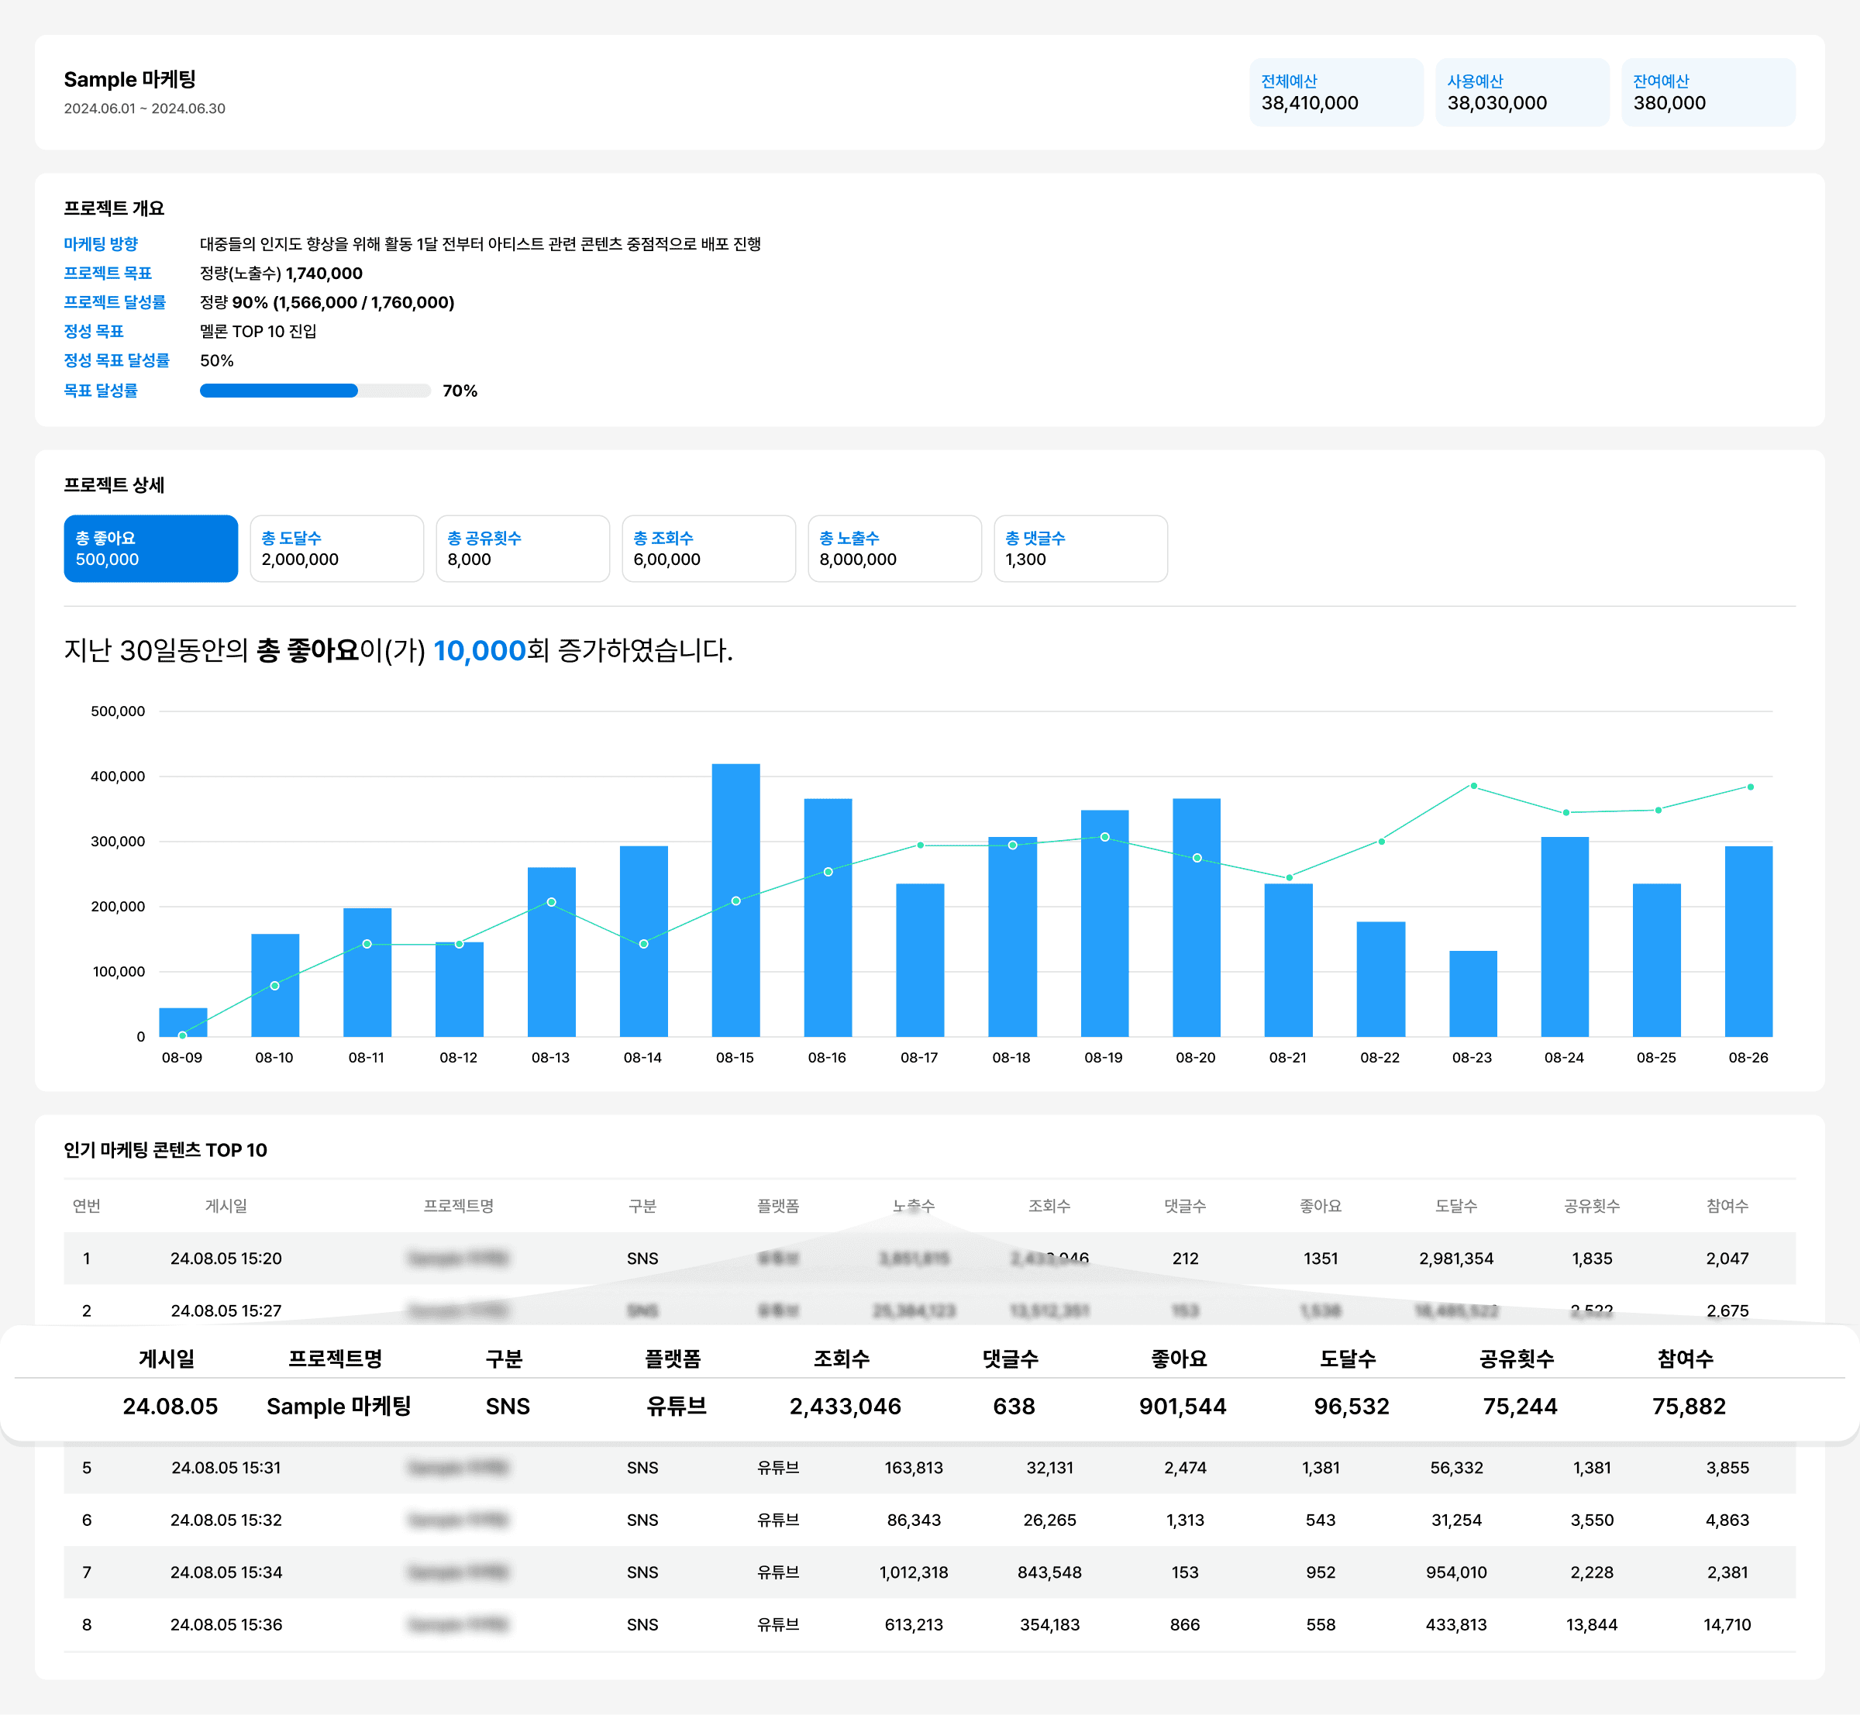Click the 목표 달성률 progress bar

(x=315, y=391)
